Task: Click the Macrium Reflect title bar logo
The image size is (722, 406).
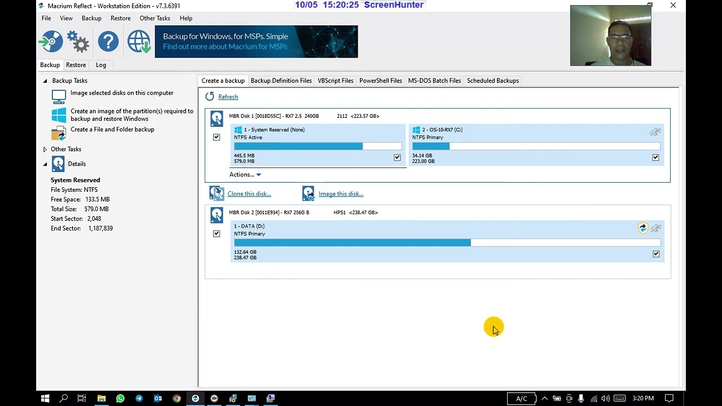Action: 41,6
